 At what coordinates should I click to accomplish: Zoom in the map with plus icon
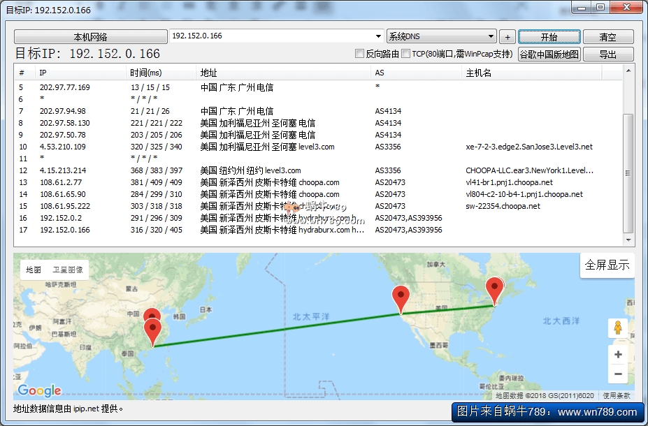coord(617,355)
